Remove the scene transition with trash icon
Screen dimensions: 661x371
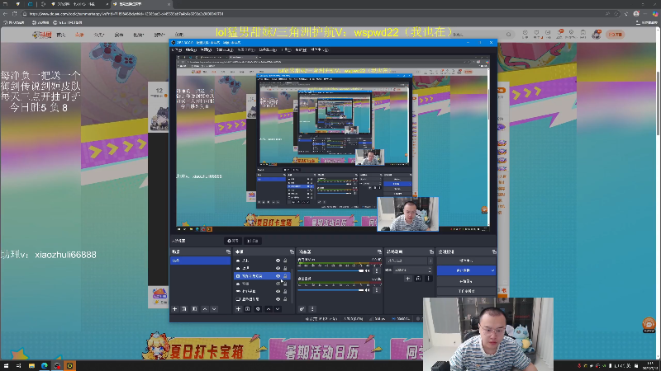pyautogui.click(x=418, y=279)
